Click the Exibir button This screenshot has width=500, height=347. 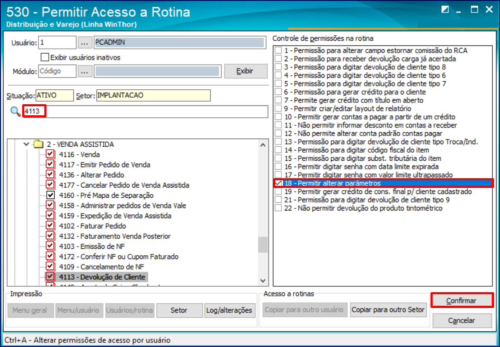pos(245,71)
